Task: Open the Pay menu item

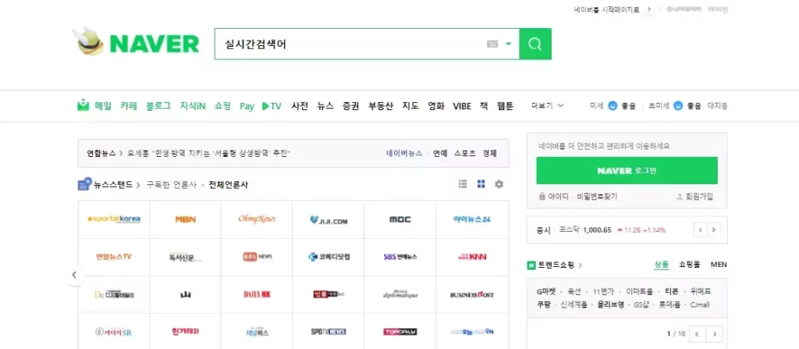Action: (247, 106)
